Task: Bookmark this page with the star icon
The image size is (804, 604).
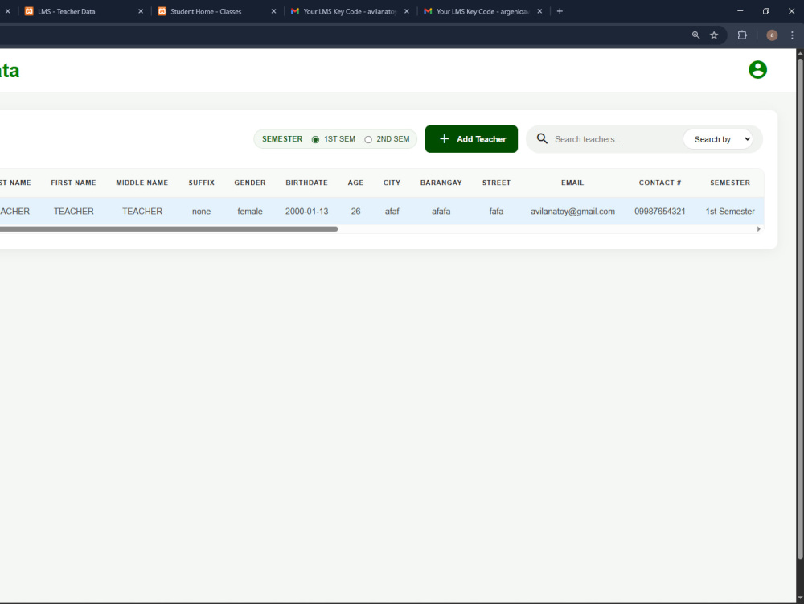Action: point(714,35)
